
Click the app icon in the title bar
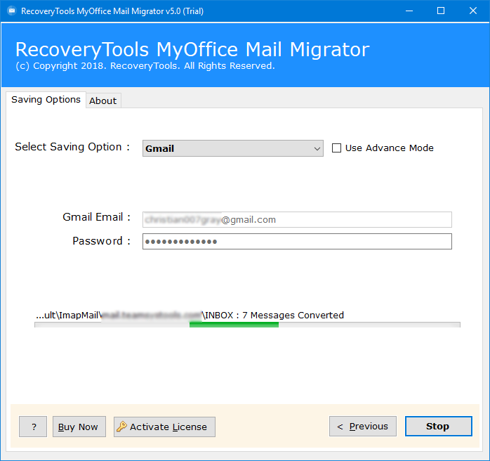click(x=9, y=11)
